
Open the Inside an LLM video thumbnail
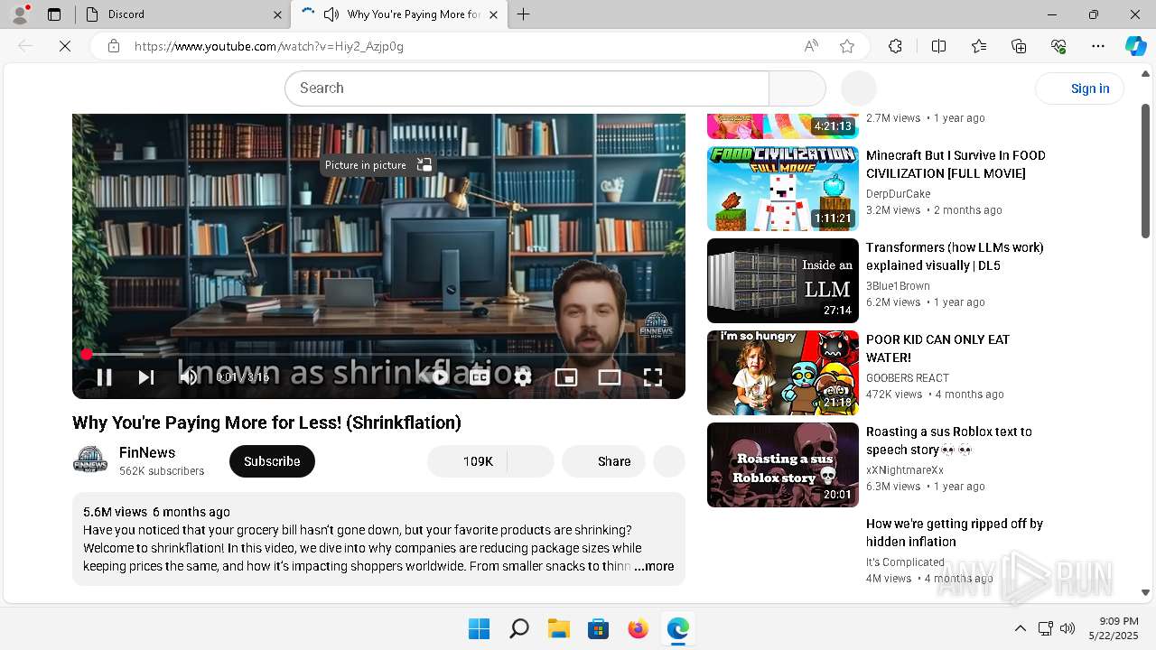pyautogui.click(x=783, y=281)
